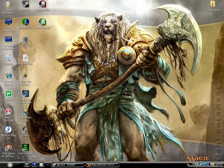Select the MobileInsCon gear file icon
This screenshot has height=168, width=224.
[25, 58]
